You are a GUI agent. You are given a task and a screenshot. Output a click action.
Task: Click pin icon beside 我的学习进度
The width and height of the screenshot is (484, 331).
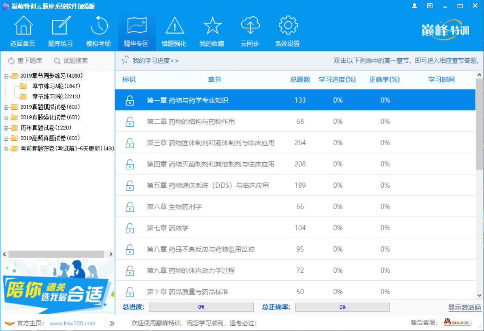tap(125, 60)
